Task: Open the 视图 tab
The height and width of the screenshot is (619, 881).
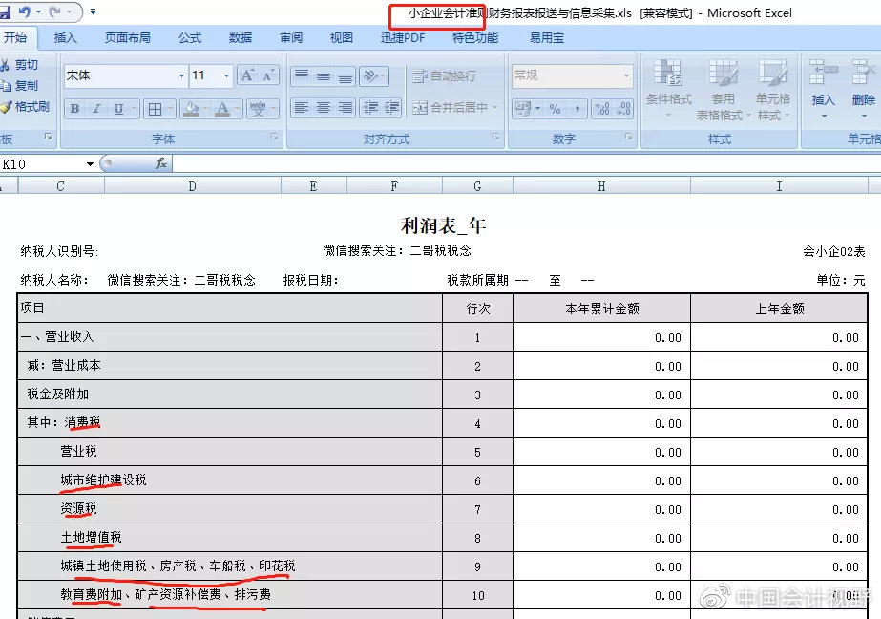Action: (x=341, y=37)
